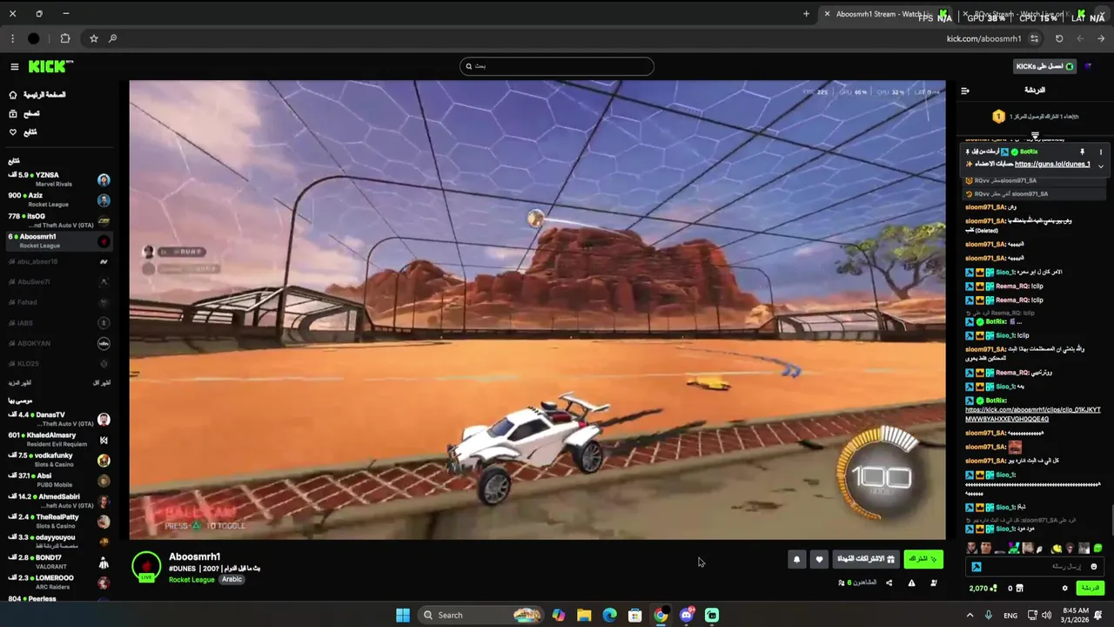
Task: Click the Rocket League video player
Action: 537,310
